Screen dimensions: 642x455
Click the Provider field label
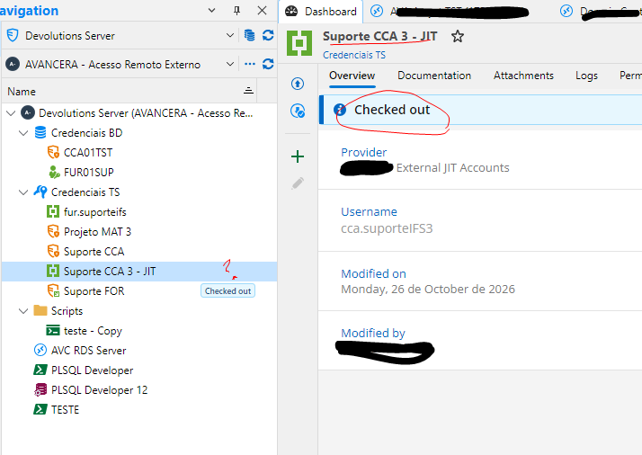[x=363, y=152]
